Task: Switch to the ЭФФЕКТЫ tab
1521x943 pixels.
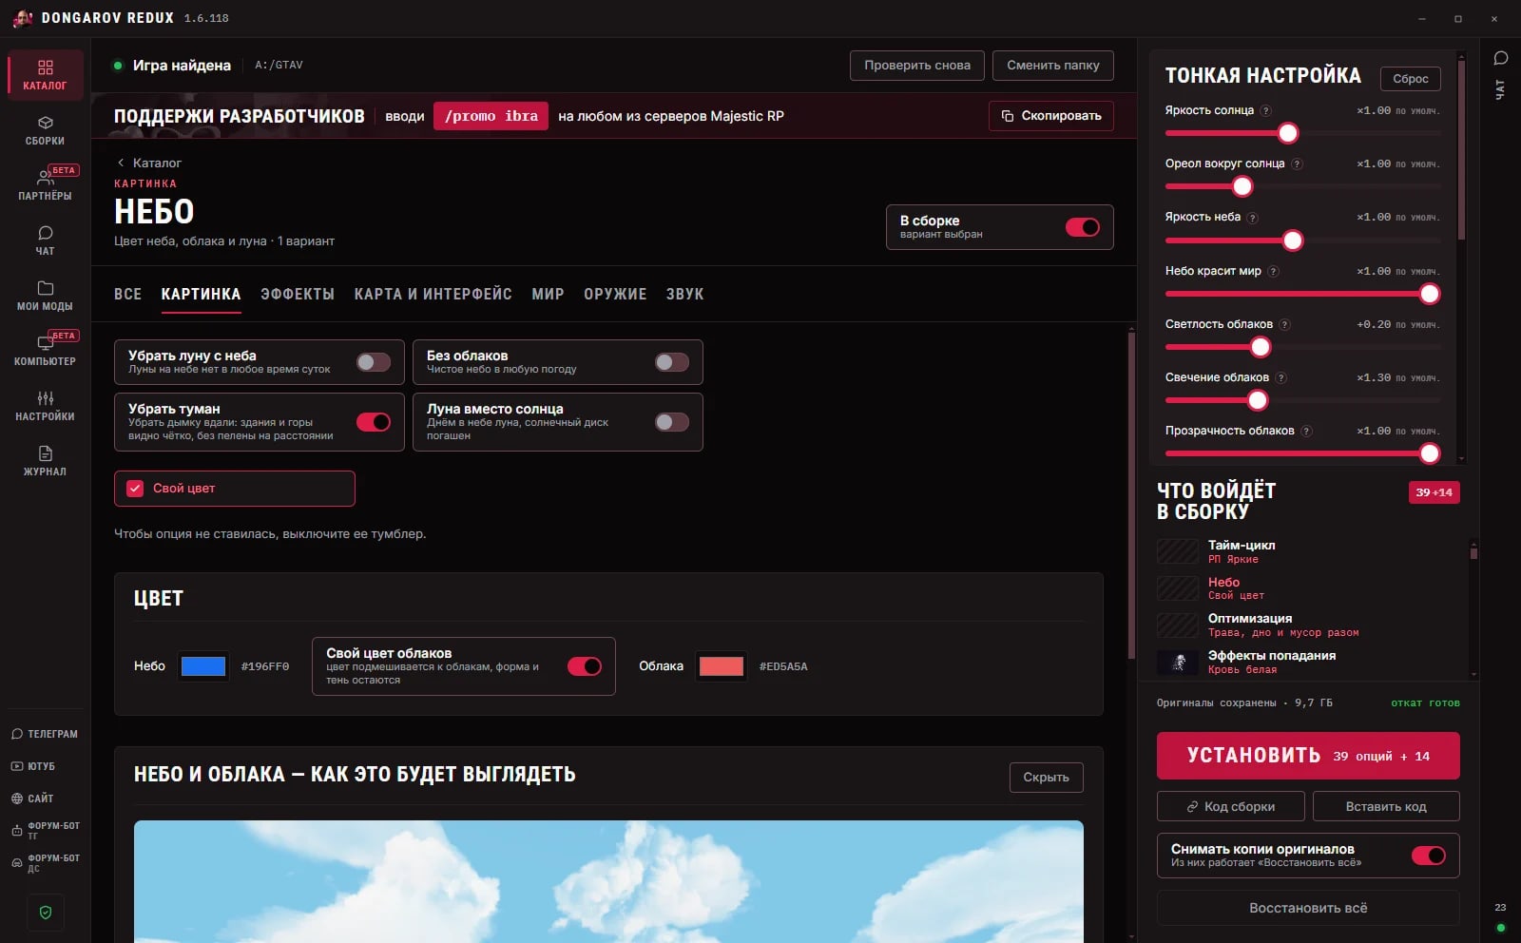Action: pos(298,295)
